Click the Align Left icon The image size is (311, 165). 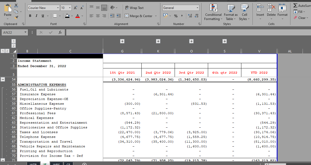click(x=92, y=16)
